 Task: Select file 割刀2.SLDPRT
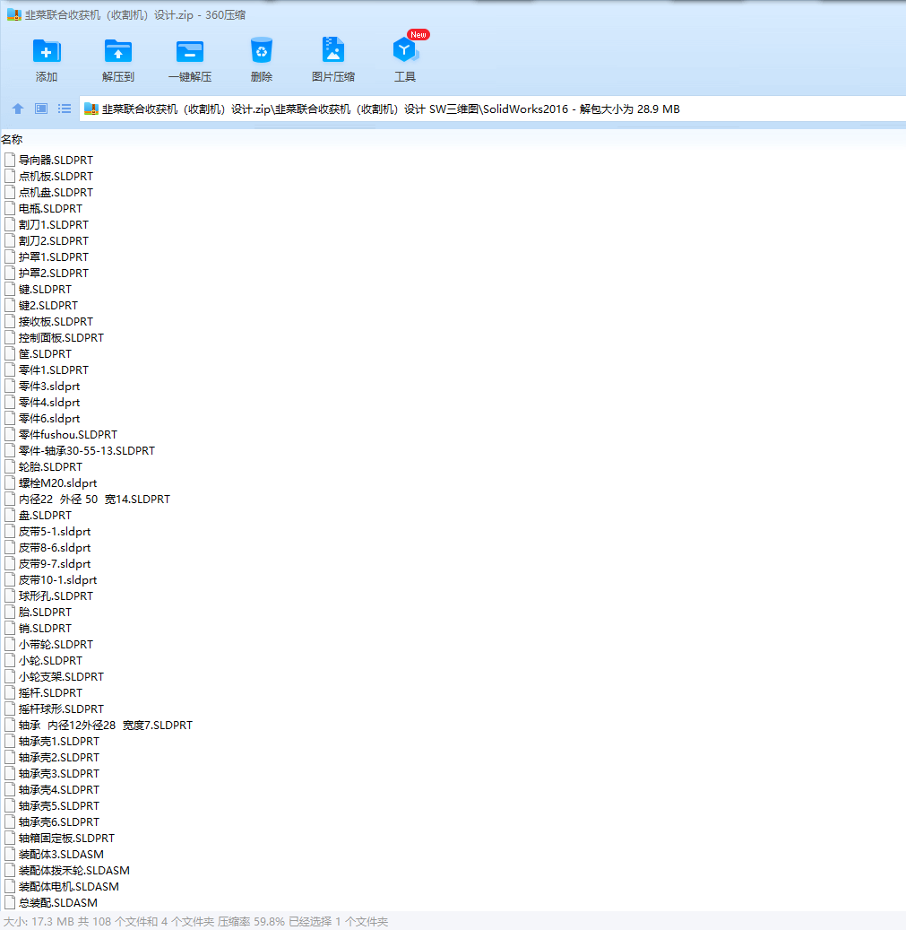tap(54, 240)
